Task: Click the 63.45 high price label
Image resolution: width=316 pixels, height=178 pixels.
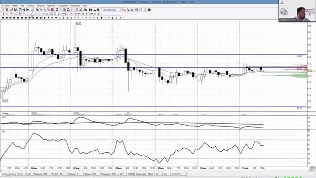Action: [x=78, y=23]
